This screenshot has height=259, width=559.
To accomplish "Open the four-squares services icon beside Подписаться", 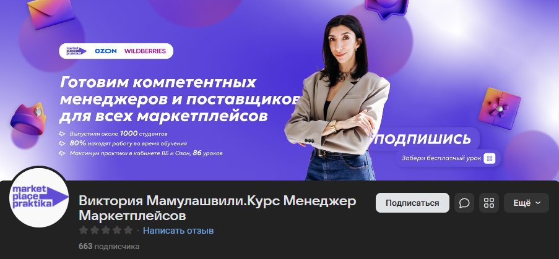I will (489, 203).
